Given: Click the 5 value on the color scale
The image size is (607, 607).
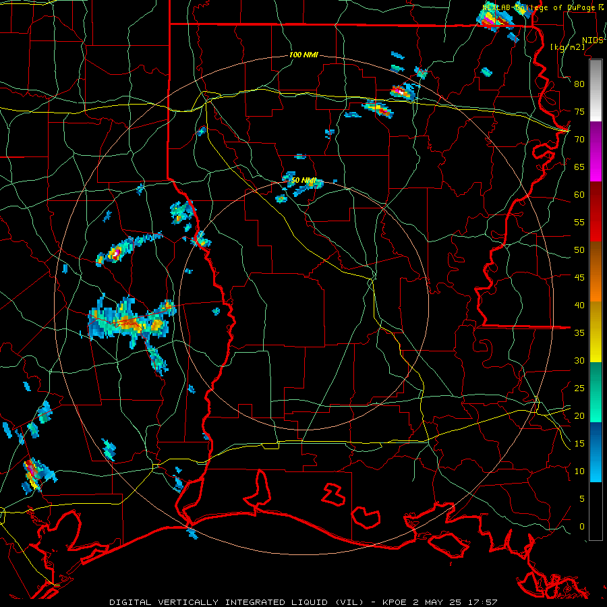Looking at the screenshot, I should (582, 499).
